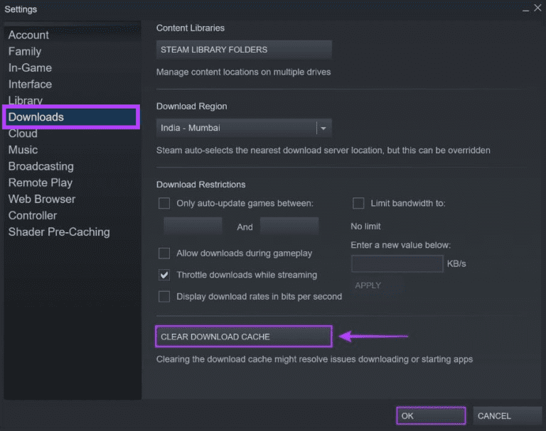The image size is (546, 431).
Task: Enable Display download rates in bits checkbox
Action: (x=164, y=296)
